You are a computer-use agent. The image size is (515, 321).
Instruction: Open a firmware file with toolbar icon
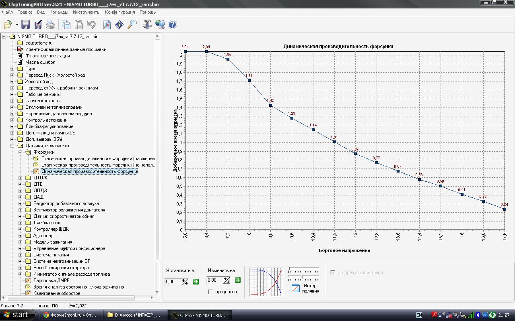pyautogui.click(x=8, y=24)
